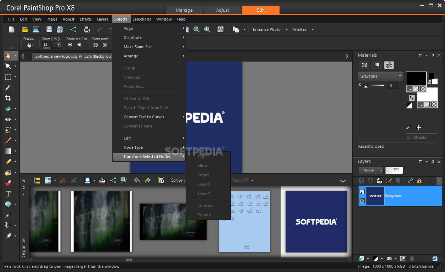Select the Red Eye tool
Image resolution: width=445 pixels, height=272 pixels.
click(x=8, y=119)
